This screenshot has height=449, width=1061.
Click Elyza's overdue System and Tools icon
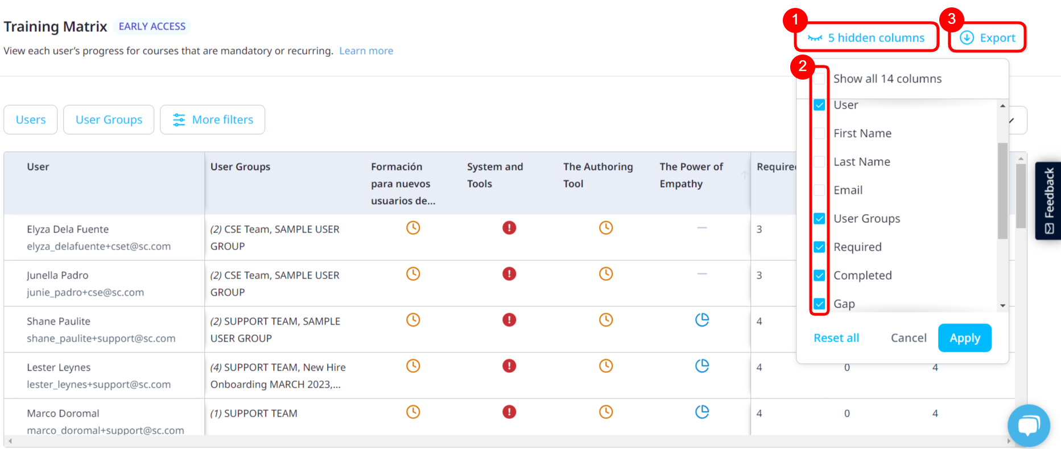[x=509, y=228]
